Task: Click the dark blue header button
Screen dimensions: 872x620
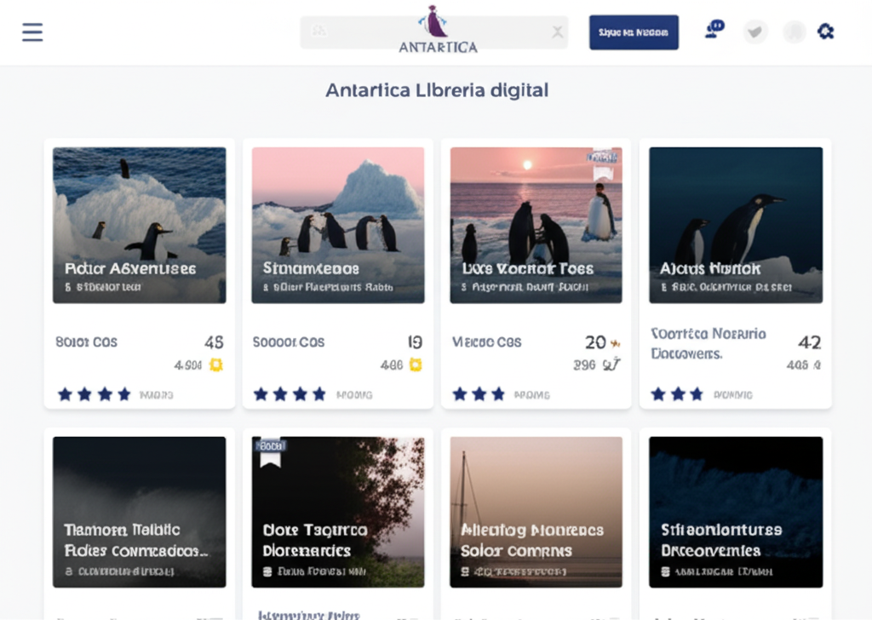Action: [x=634, y=32]
